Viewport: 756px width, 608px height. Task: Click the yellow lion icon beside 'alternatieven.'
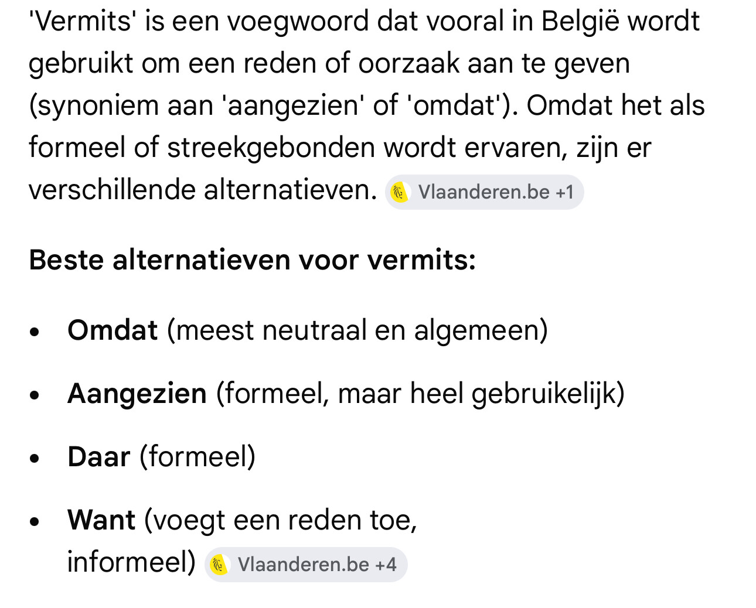[x=400, y=192]
